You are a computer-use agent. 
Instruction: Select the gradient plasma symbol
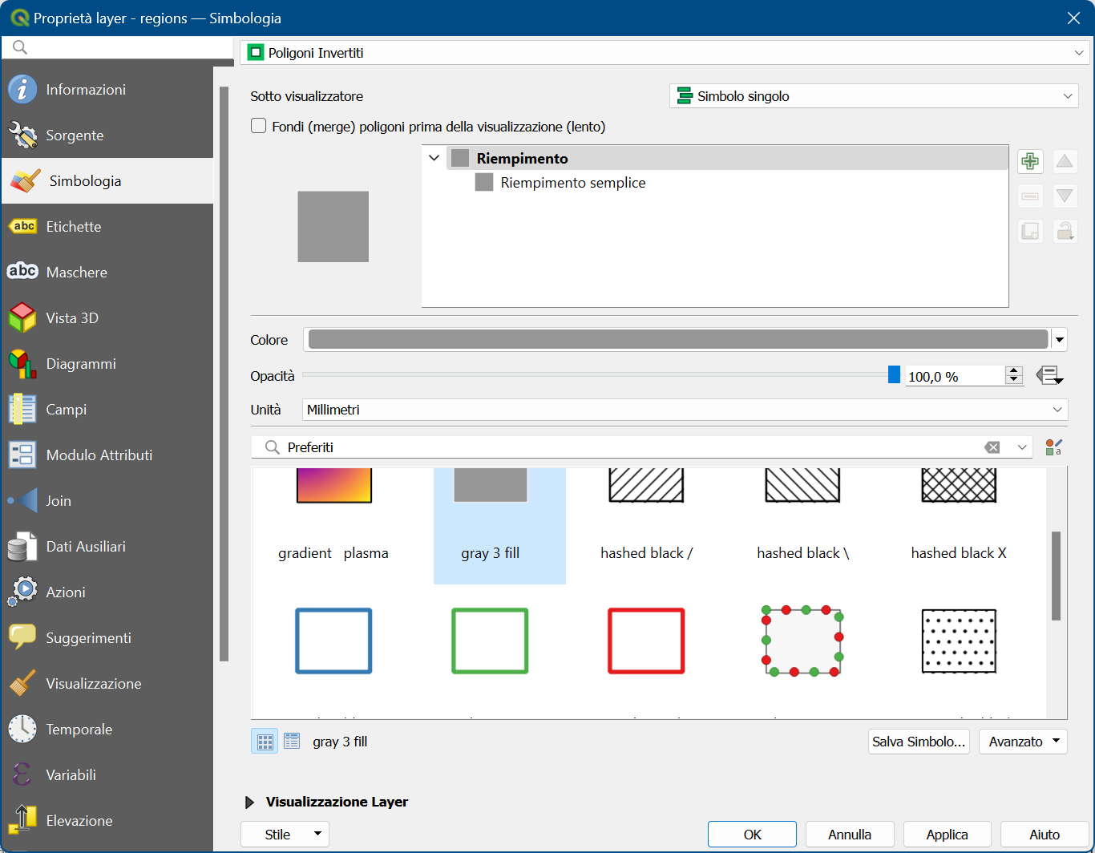[x=333, y=526]
